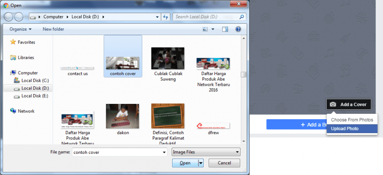The height and width of the screenshot is (175, 383).
Task: Click the 'dfrew' file name label
Action: point(213,133)
